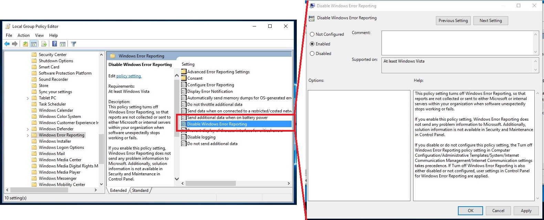The height and width of the screenshot is (220, 544).
Task: Click the Local Group Policy Editor title icon
Action: [x=8, y=26]
